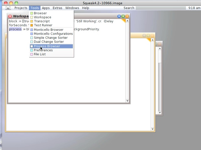Click the macOS red close button

point(6,3)
